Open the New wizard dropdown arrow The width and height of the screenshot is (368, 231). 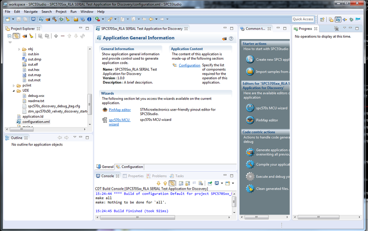pos(13,19)
